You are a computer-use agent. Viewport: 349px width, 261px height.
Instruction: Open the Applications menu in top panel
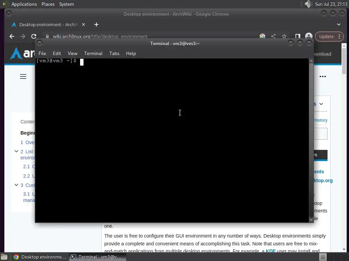pos(24,4)
